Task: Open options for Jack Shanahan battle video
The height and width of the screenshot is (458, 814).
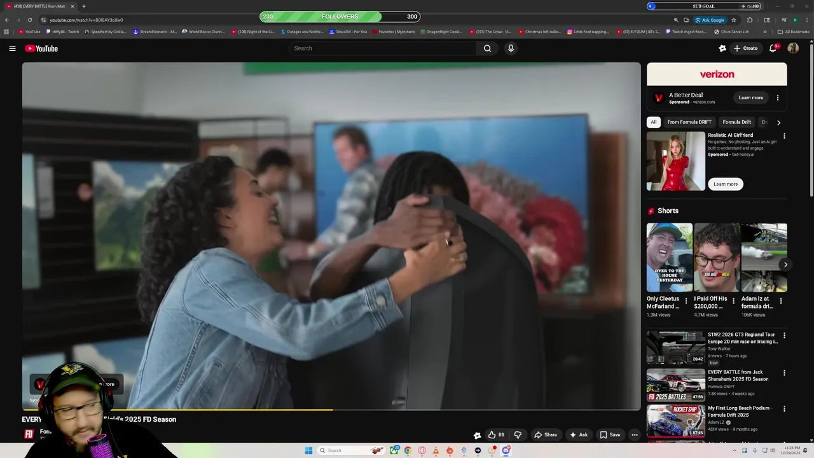Action: point(784,373)
